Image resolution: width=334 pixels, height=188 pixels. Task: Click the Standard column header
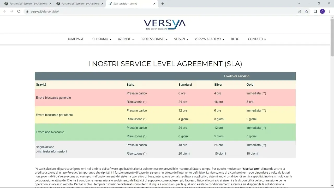tap(185, 85)
